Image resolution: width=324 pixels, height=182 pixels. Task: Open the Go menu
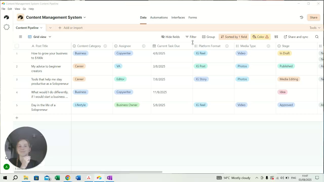coord(24,9)
